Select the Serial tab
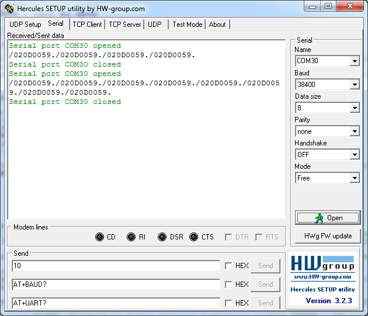Screen dimensions: 368x316 click(56, 23)
